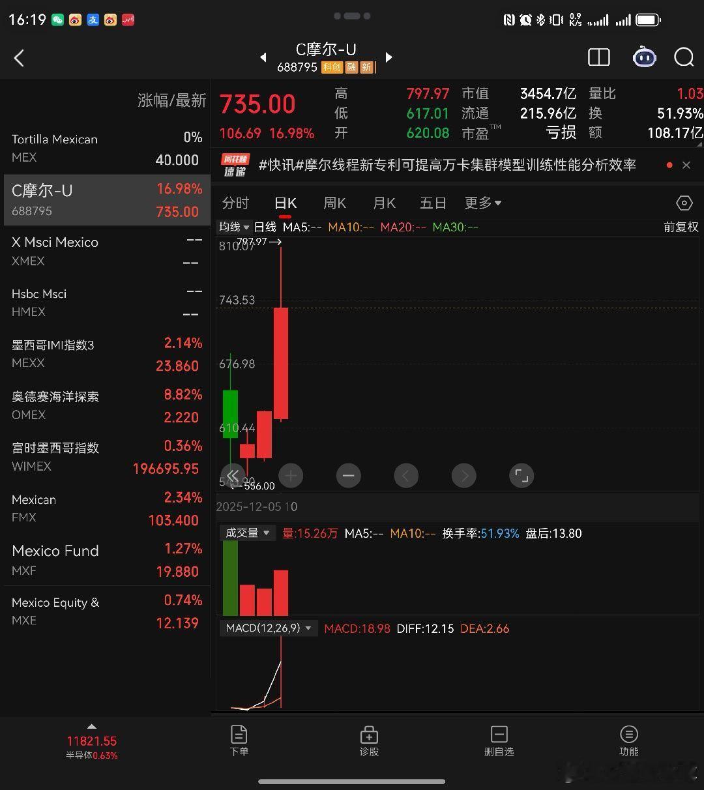Viewport: 704px width, 790px height.
Task: Open chart settings hexagon icon
Action: coord(684,203)
